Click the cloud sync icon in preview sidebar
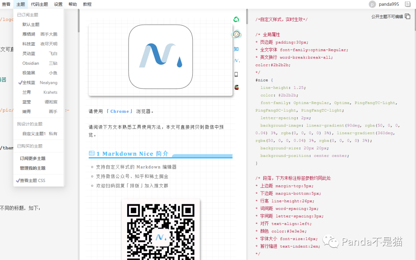Viewport: 416px width, 260px height. 236,34
